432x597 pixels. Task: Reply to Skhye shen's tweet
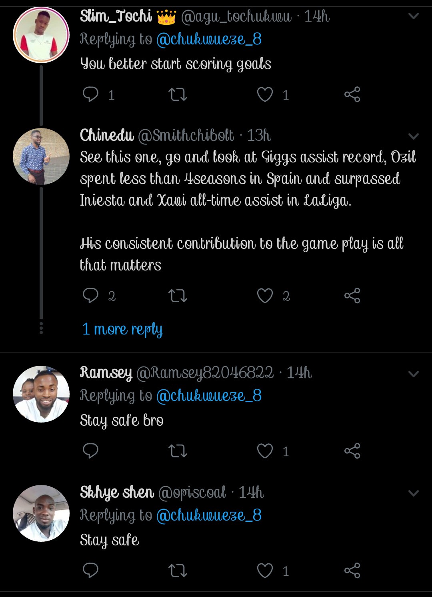90,571
